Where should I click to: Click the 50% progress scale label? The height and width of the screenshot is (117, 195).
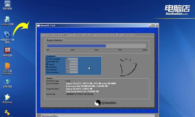pos(96,50)
